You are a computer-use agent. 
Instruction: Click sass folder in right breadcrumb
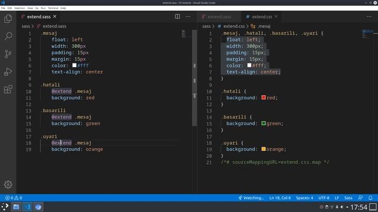pyautogui.click(x=206, y=26)
